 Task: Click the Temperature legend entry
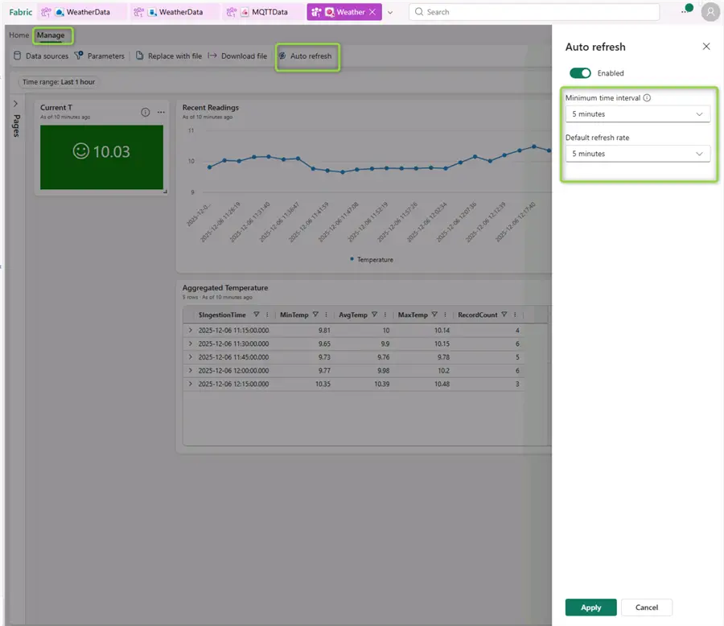tap(372, 260)
